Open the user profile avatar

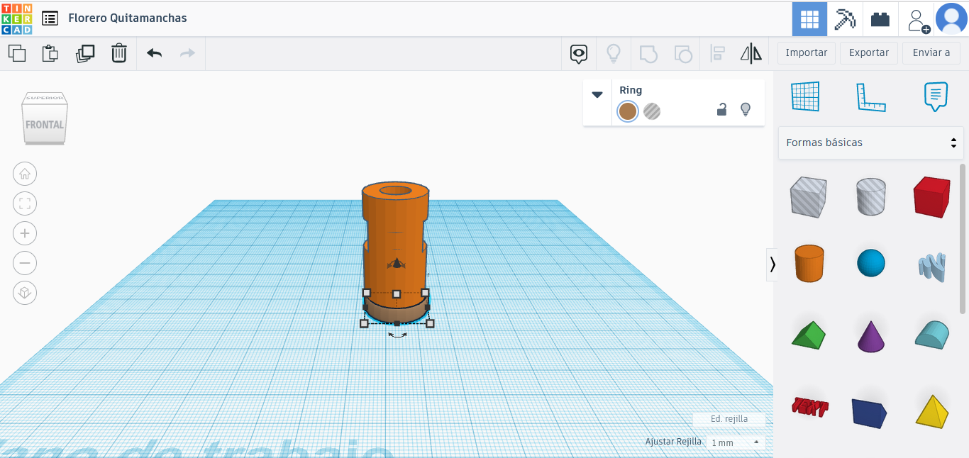951,19
